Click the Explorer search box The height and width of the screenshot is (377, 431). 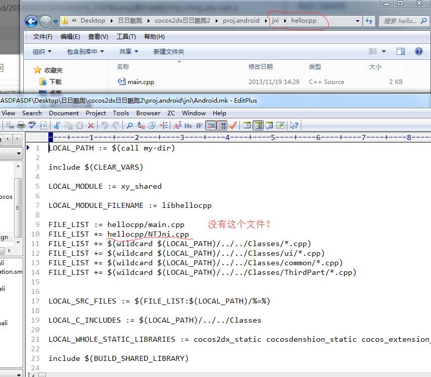[403, 21]
